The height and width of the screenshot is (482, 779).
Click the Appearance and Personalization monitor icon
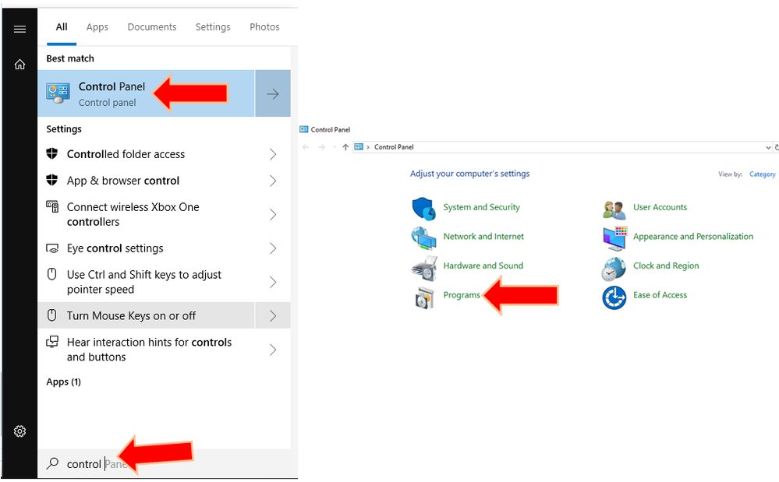pos(614,238)
